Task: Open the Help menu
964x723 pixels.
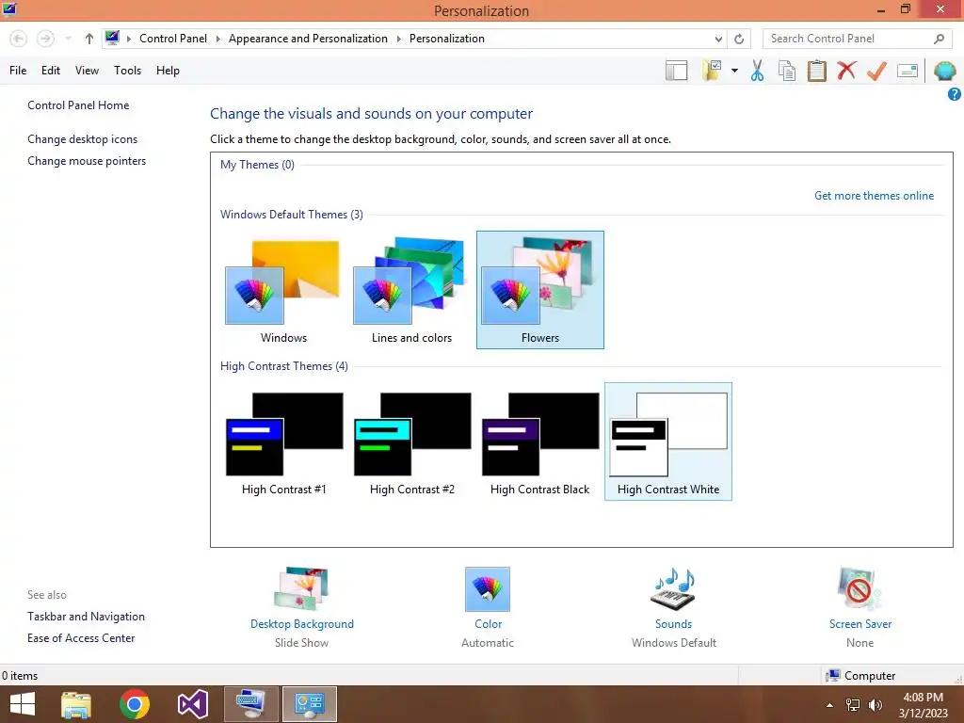Action: pos(168,71)
